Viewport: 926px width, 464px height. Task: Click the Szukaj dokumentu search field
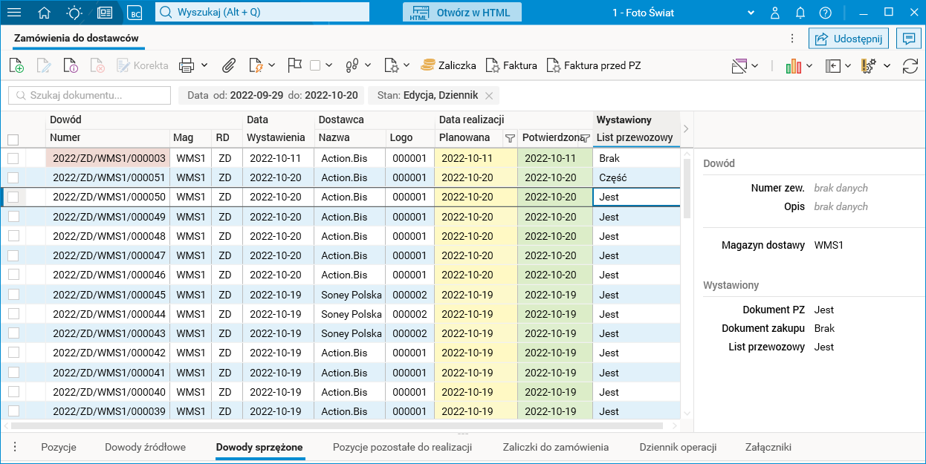[89, 95]
